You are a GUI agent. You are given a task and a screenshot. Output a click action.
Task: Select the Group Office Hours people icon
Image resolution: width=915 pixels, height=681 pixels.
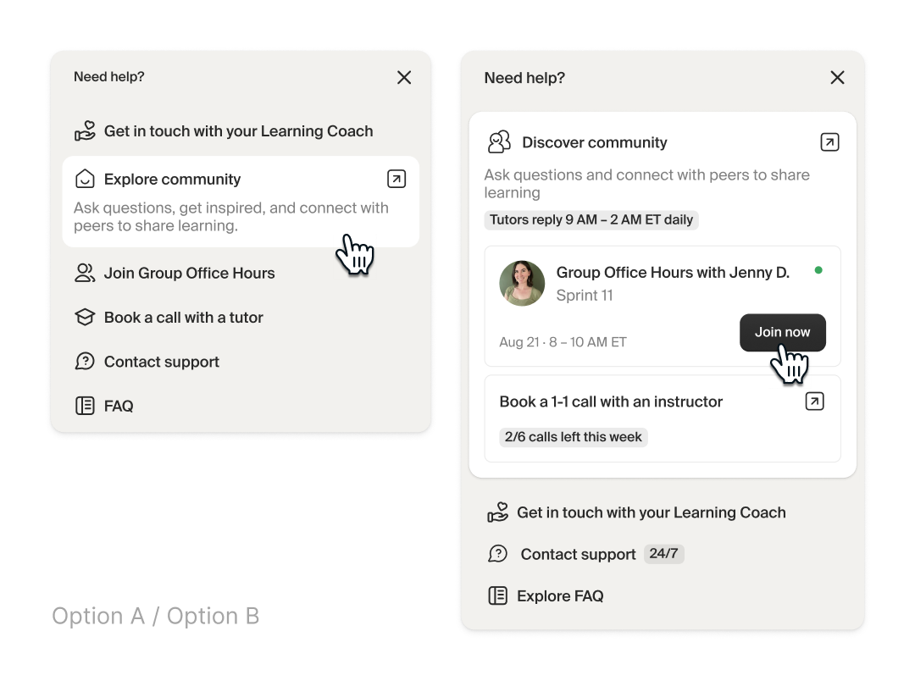tap(85, 272)
